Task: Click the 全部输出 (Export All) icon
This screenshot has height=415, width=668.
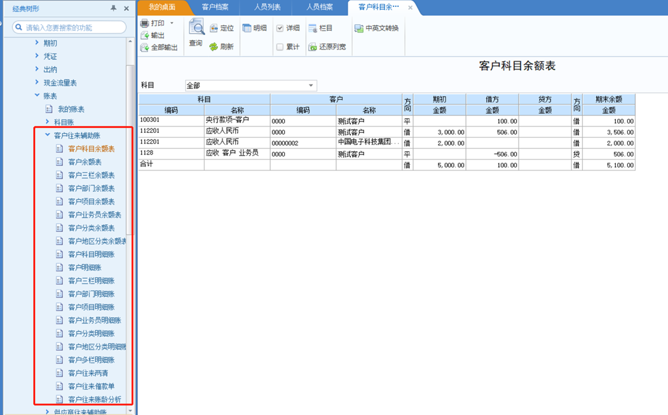Action: pos(145,47)
